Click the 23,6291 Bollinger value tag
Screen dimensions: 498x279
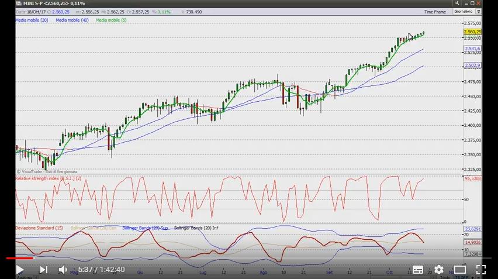pyautogui.click(x=472, y=229)
